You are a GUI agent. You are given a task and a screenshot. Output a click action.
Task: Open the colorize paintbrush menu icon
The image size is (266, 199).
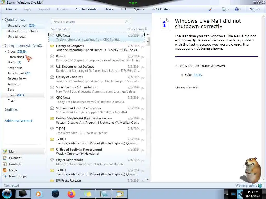[x=210, y=9]
